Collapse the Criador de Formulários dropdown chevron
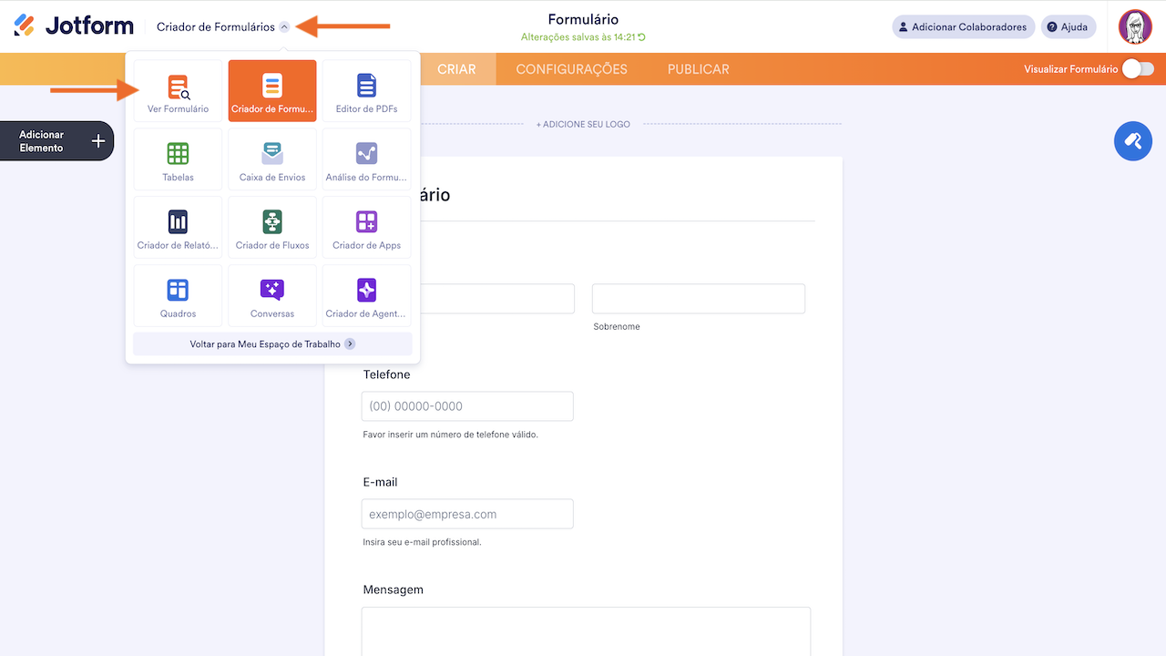The height and width of the screenshot is (656, 1166). 284,27
